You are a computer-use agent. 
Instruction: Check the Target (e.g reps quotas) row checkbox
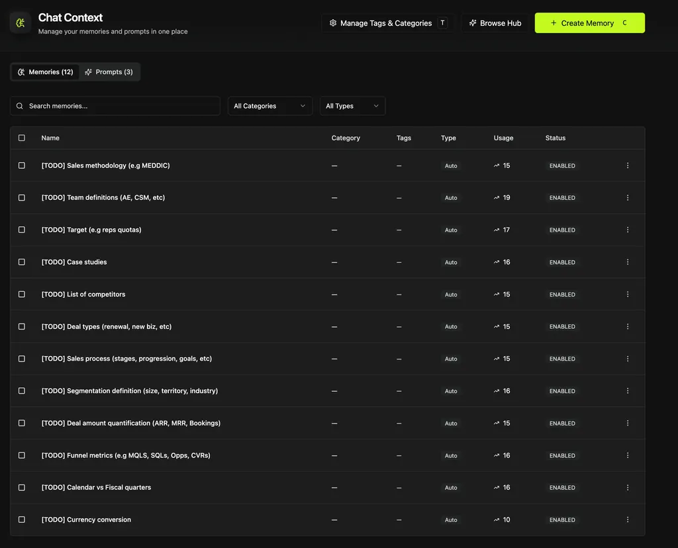click(22, 230)
